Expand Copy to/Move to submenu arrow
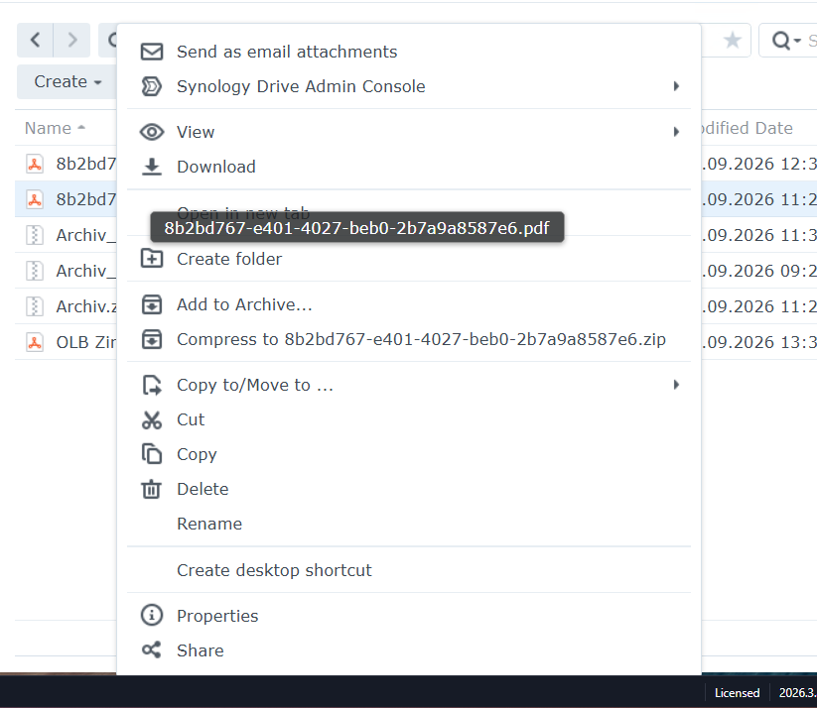This screenshot has height=708, width=817. click(676, 385)
